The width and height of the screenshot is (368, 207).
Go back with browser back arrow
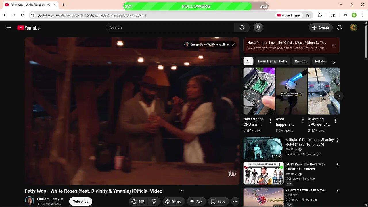[x=5, y=15]
